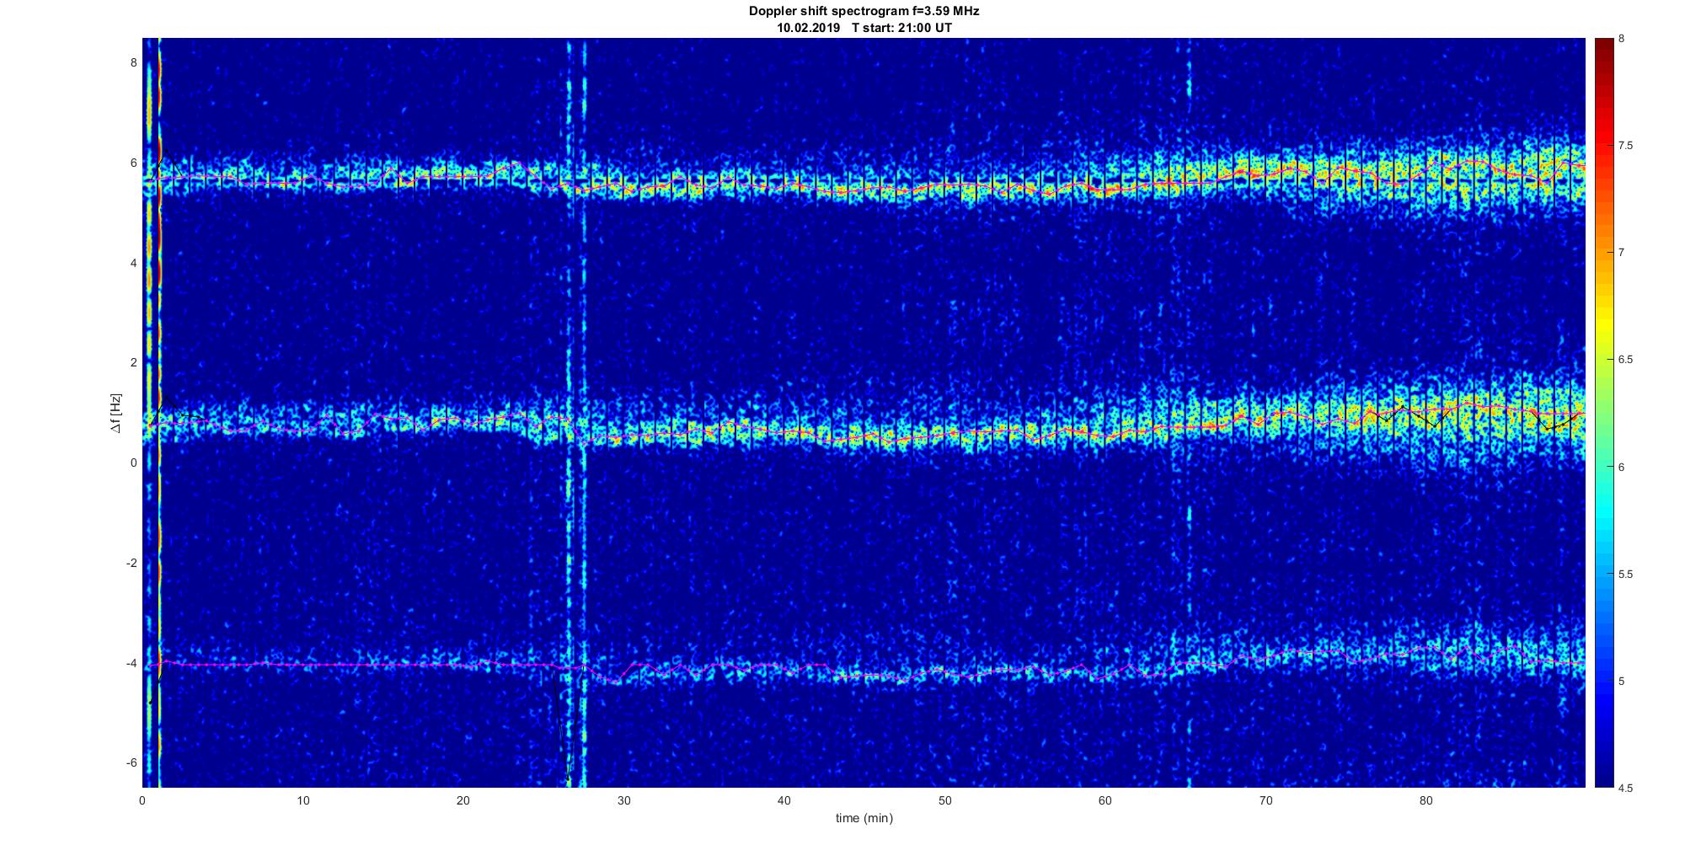Image resolution: width=1685 pixels, height=845 pixels.
Task: Click x-axis tick label '70'
Action: (x=1265, y=801)
